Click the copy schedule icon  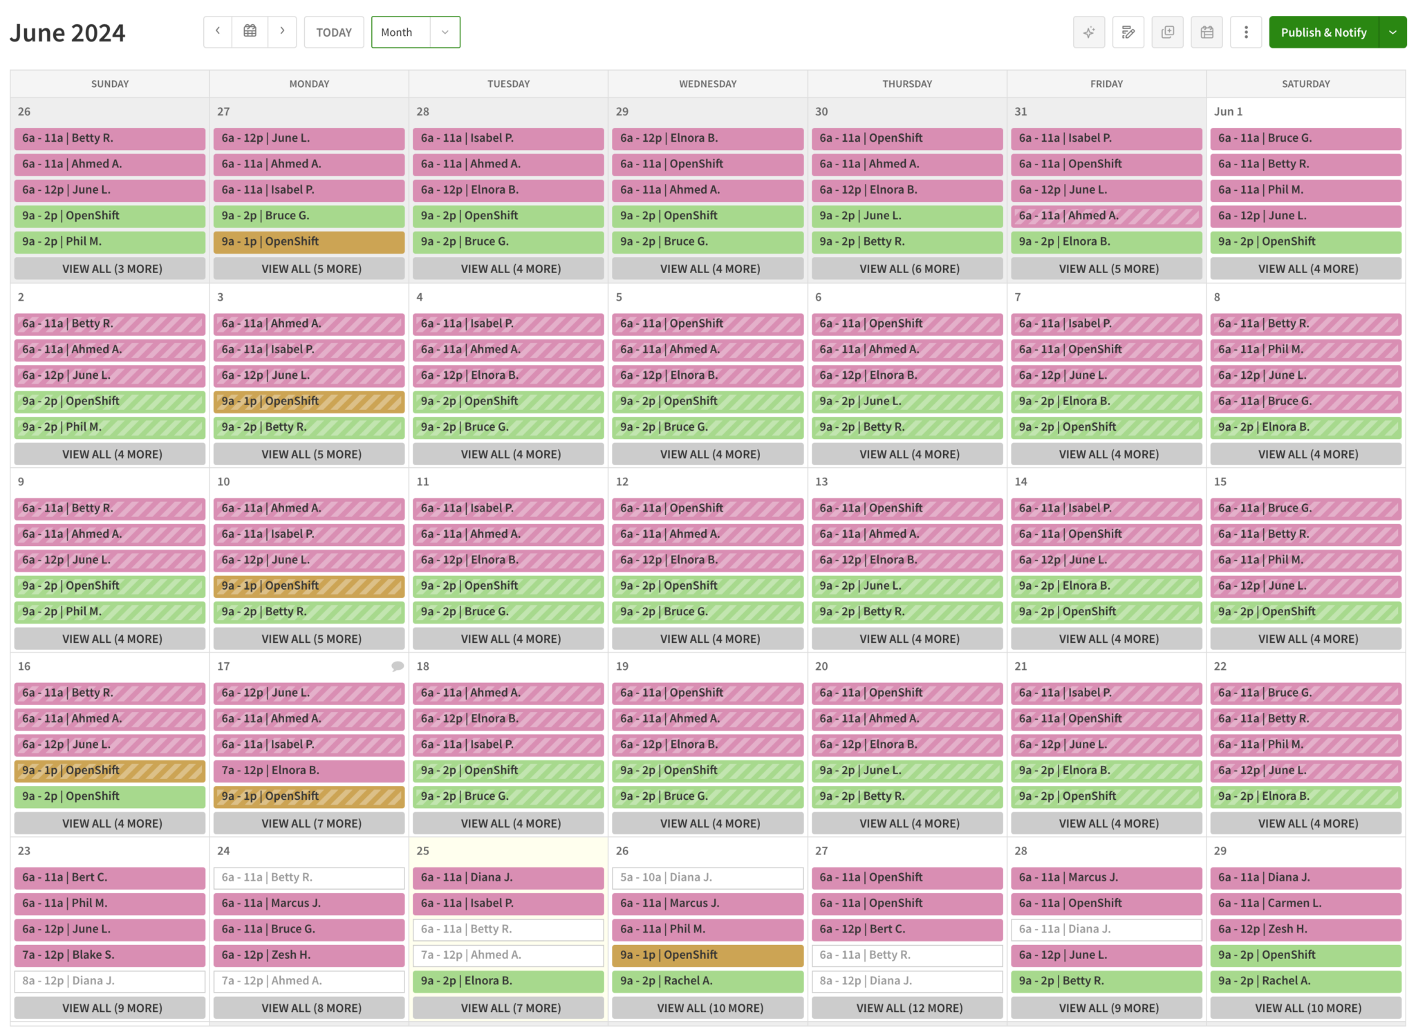[x=1167, y=32]
